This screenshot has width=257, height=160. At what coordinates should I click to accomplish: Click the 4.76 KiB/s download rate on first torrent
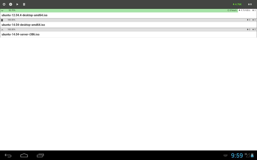(x=244, y=10)
